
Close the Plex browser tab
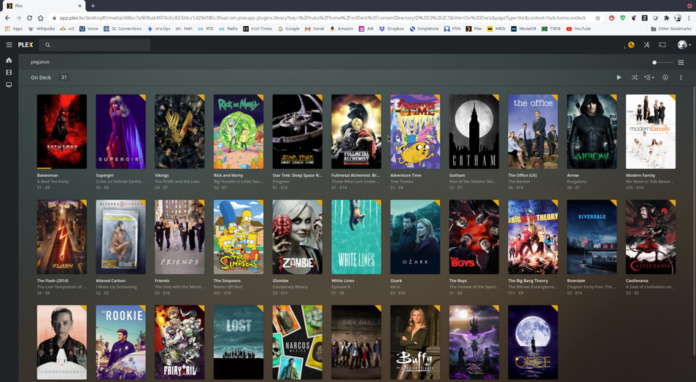pos(80,6)
